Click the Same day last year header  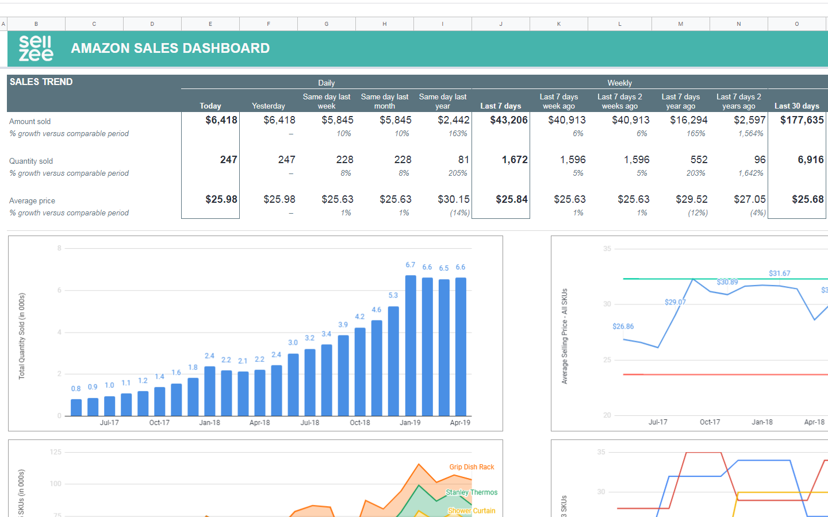pos(443,101)
